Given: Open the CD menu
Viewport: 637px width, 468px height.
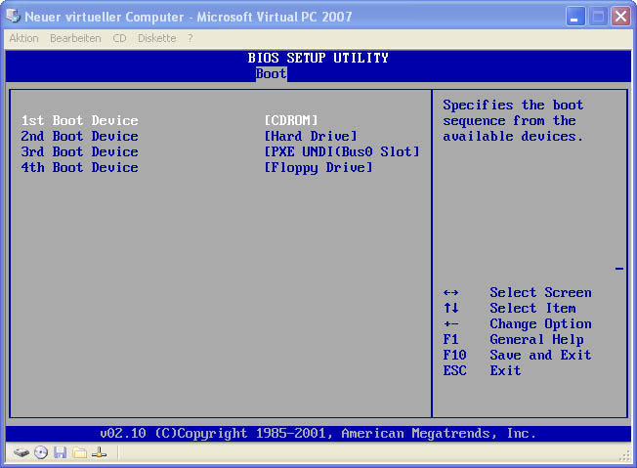Looking at the screenshot, I should click(x=119, y=38).
